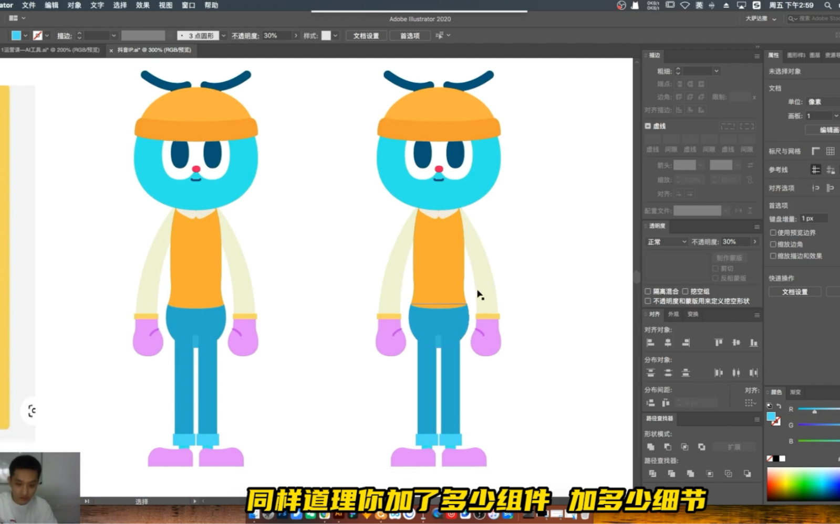Viewport: 840px width, 524px height.
Task: Click the Unite shape mode icon
Action: (650, 447)
